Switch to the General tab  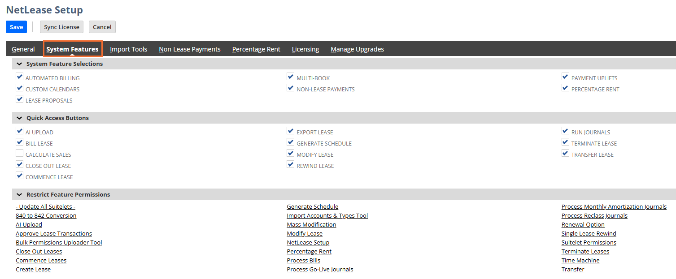23,49
